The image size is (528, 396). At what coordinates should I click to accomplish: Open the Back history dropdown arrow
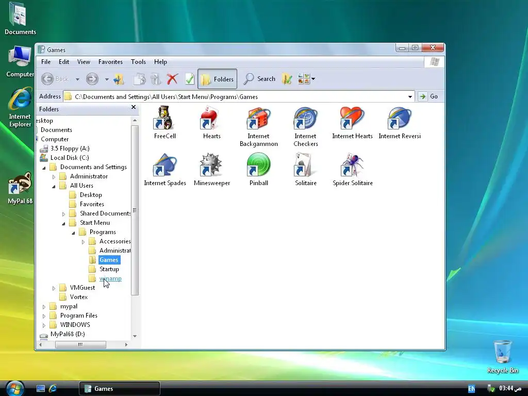(77, 79)
